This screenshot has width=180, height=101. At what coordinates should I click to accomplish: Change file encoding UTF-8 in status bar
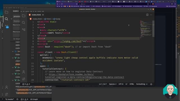coord(121,84)
